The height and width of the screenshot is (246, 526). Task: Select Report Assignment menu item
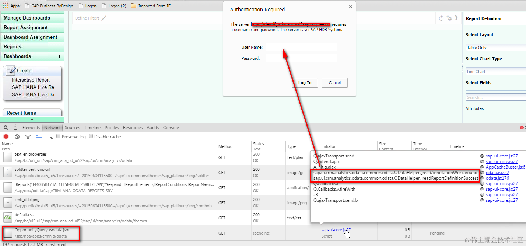[x=32, y=27]
